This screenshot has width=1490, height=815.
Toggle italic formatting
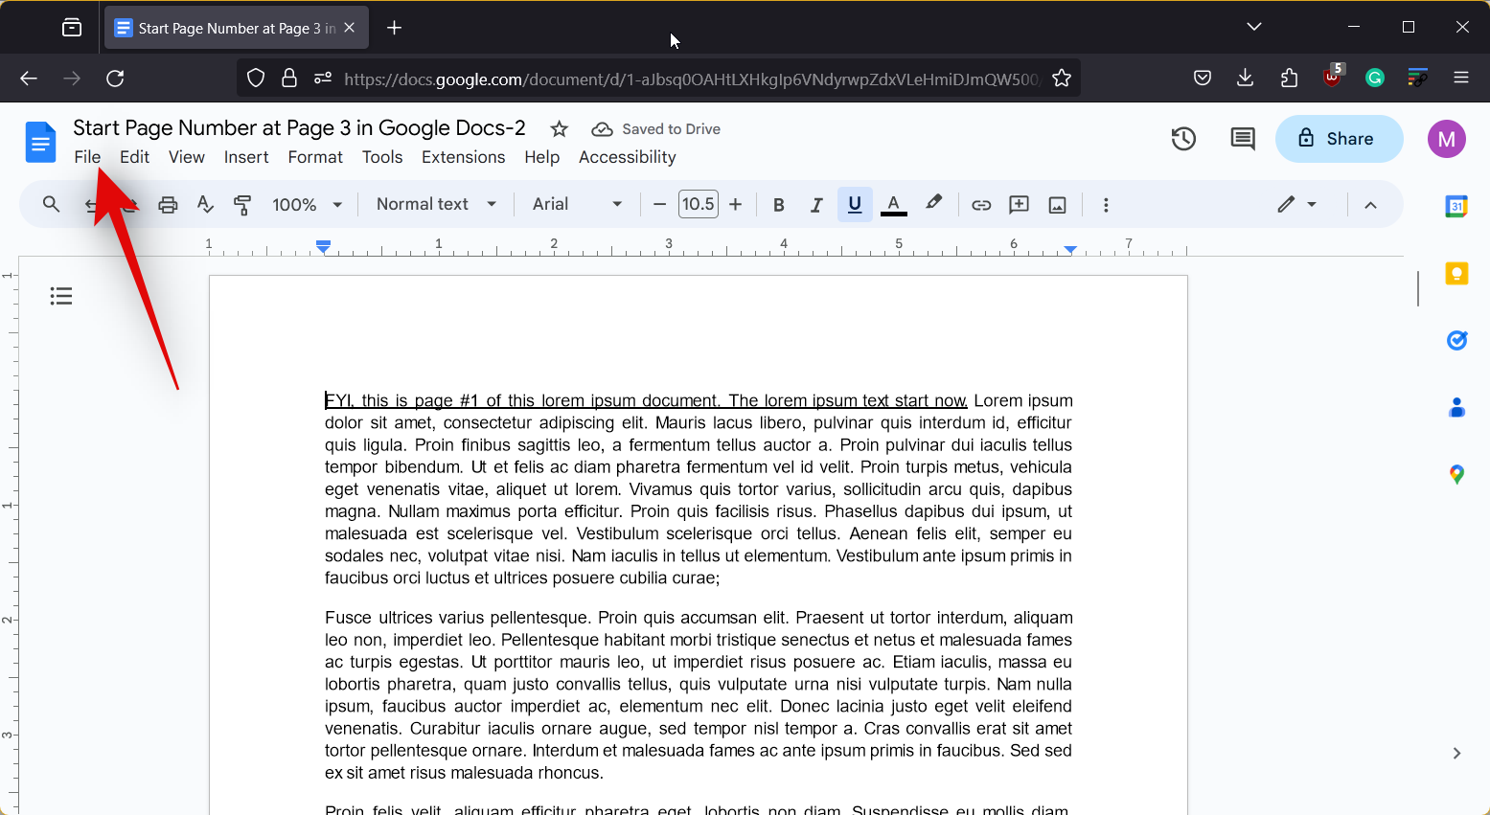(816, 205)
